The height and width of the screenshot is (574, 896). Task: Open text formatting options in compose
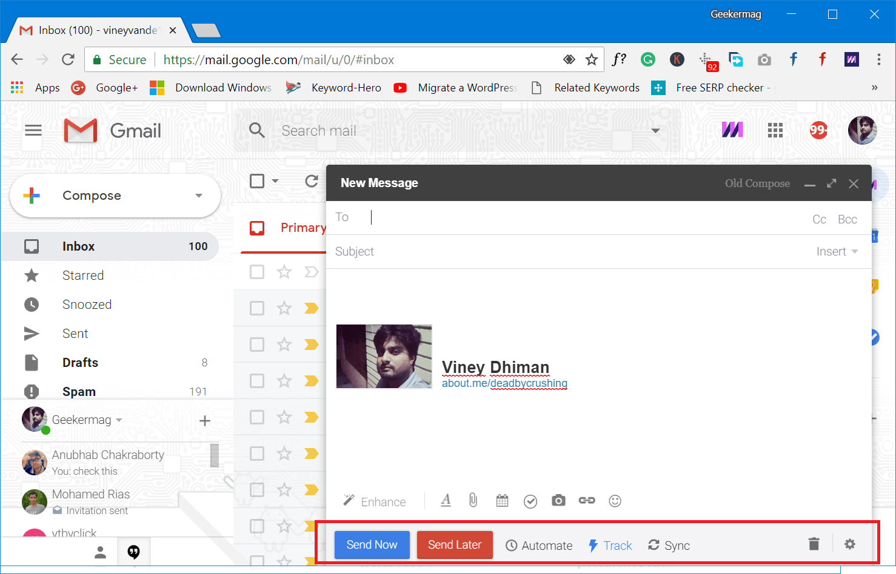[446, 501]
